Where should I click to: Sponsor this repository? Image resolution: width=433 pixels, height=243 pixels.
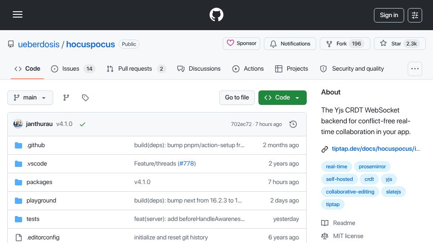pyautogui.click(x=241, y=44)
